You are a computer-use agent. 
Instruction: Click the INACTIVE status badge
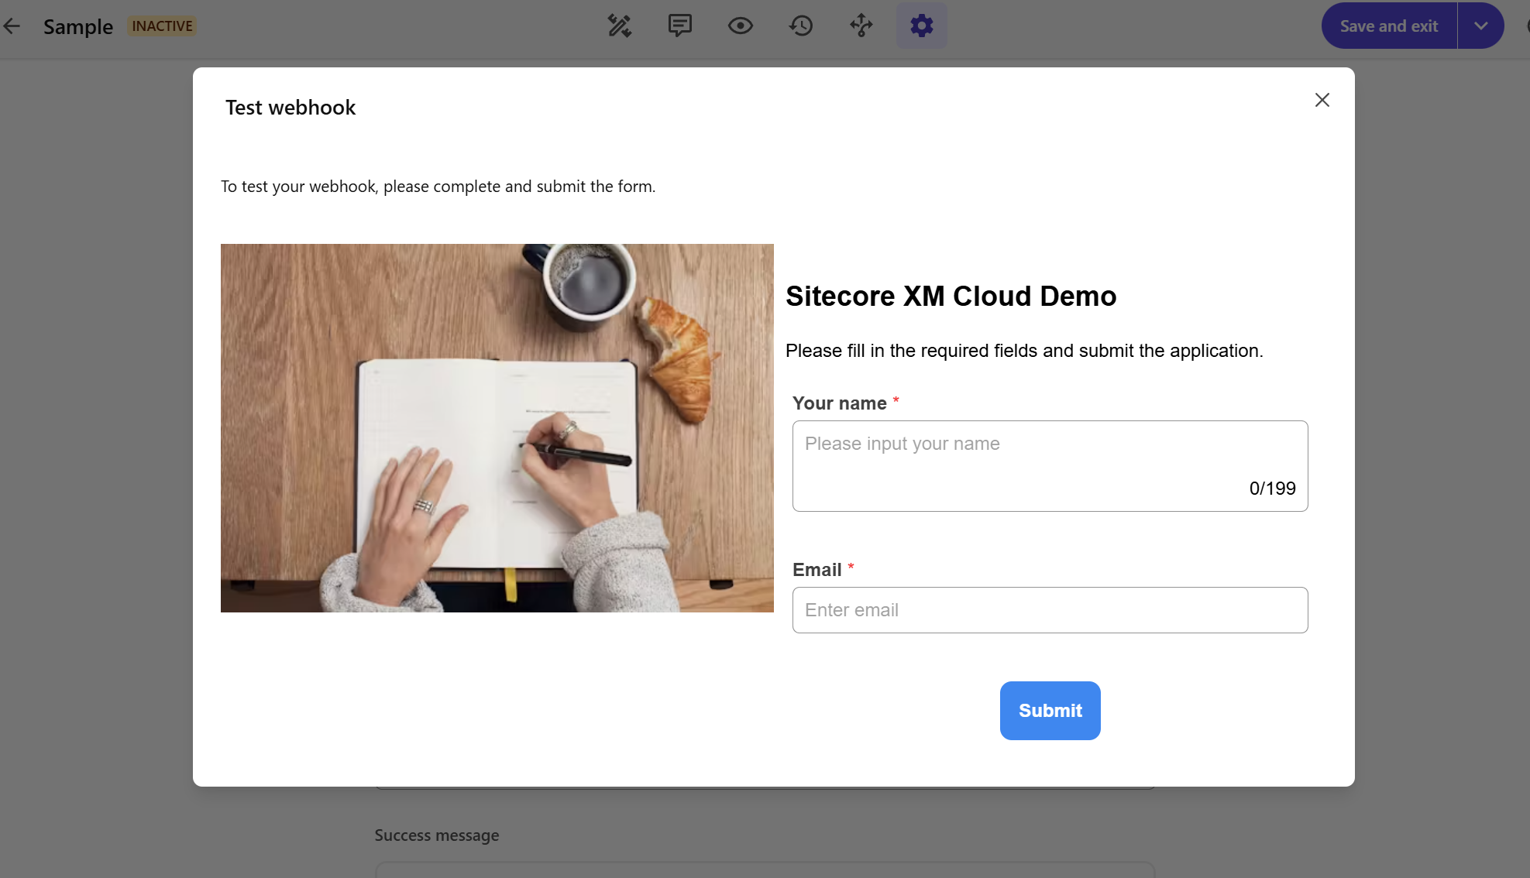click(x=162, y=26)
